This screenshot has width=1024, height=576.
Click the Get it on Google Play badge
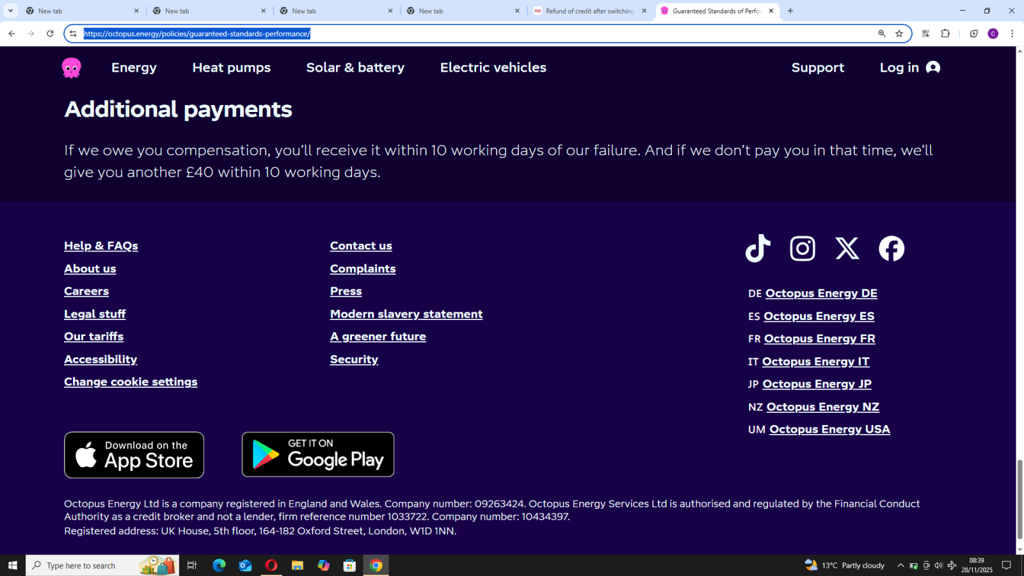pos(317,455)
